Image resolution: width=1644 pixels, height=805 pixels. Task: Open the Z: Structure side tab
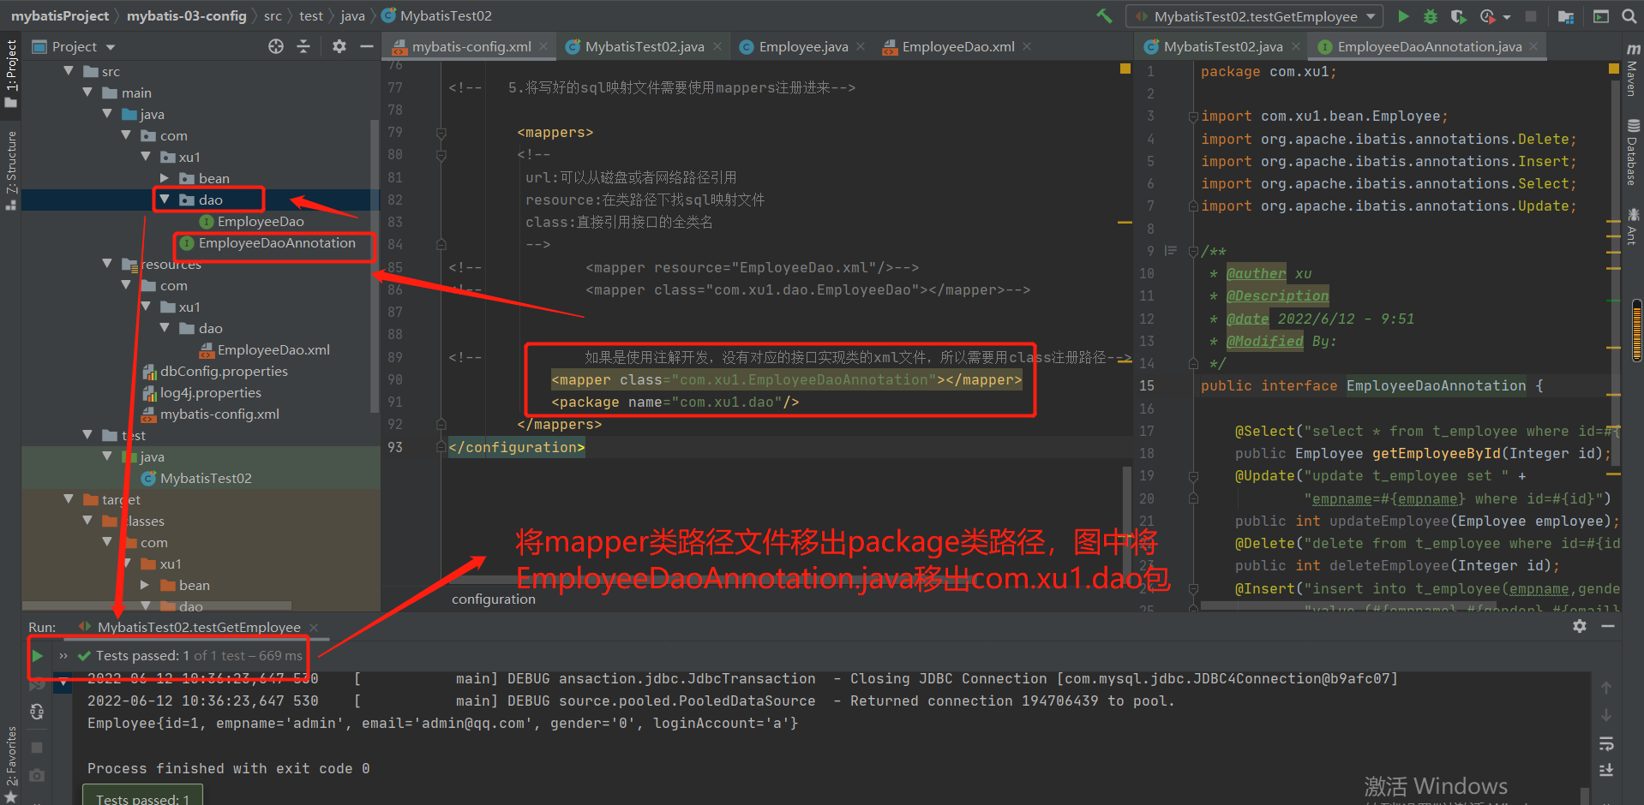coord(11,170)
